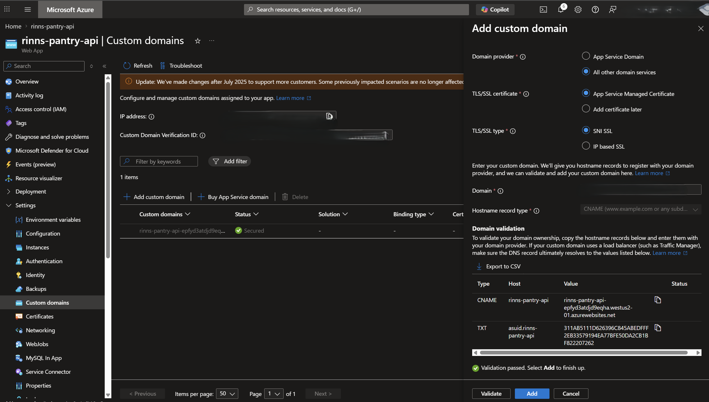This screenshot has width=709, height=402.
Task: Open the Azure portal apps grid icon
Action: pos(7,9)
